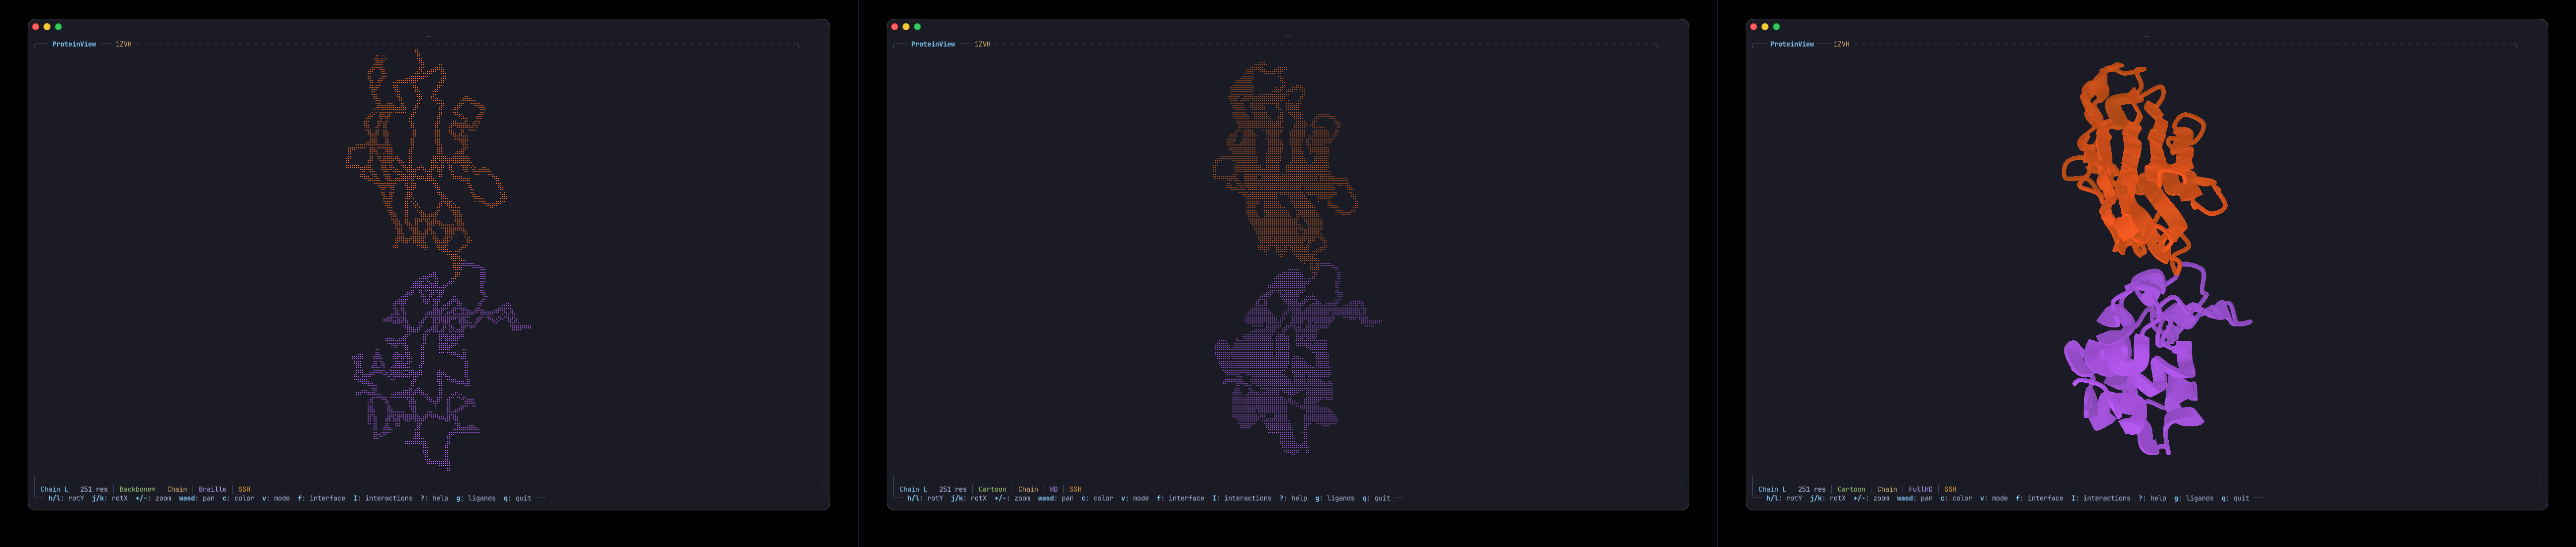Click 'f: interface' hint in FullHD window

[x=2039, y=498]
